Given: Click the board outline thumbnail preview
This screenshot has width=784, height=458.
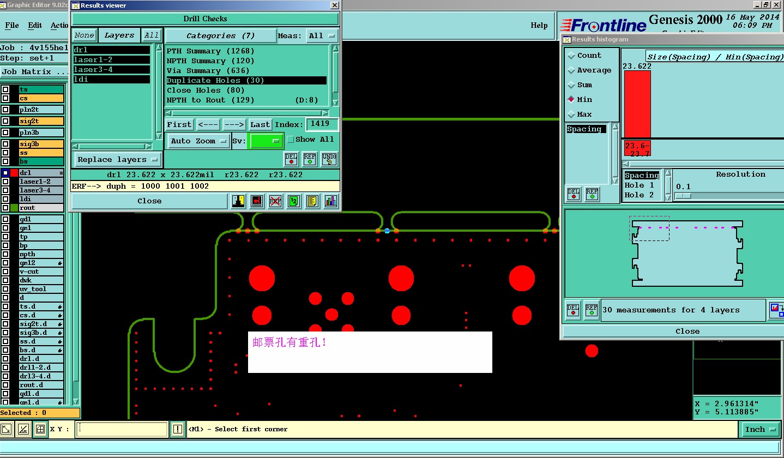Looking at the screenshot, I should click(687, 254).
